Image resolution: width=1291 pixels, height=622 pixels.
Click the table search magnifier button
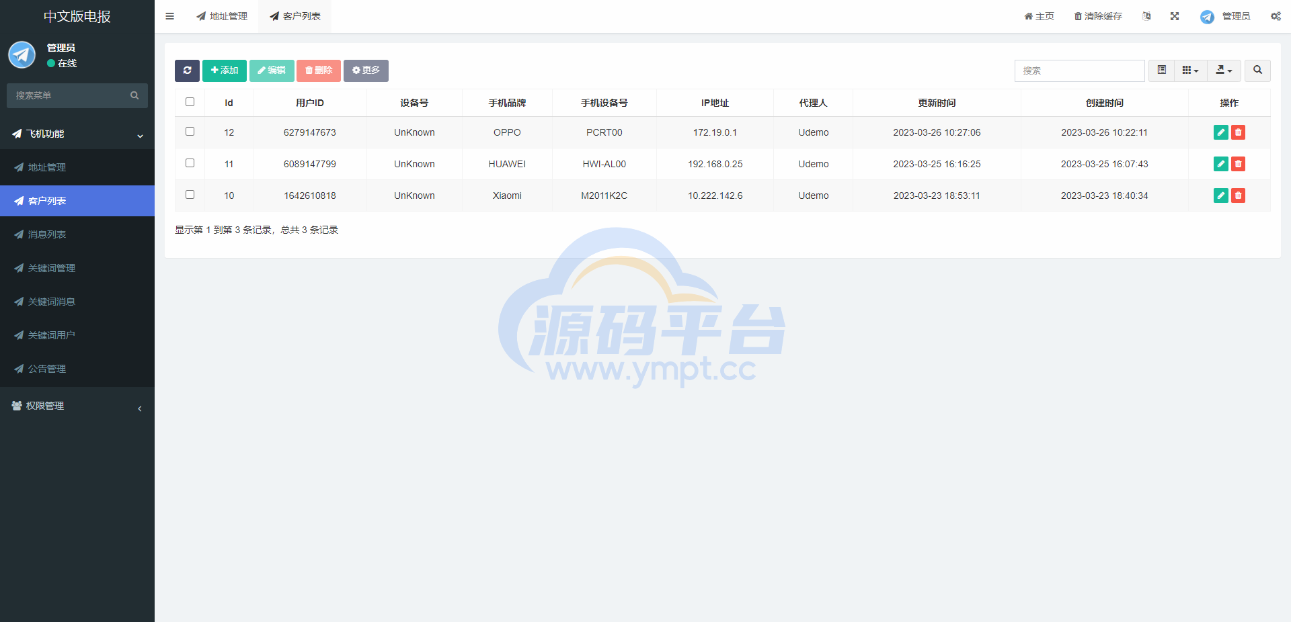point(1257,71)
